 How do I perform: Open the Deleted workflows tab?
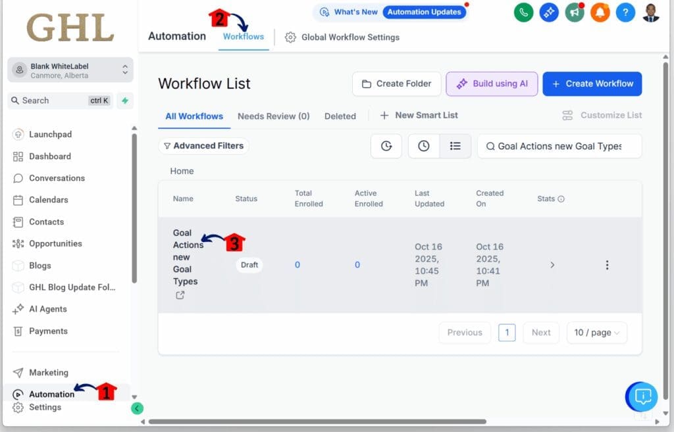[340, 116]
